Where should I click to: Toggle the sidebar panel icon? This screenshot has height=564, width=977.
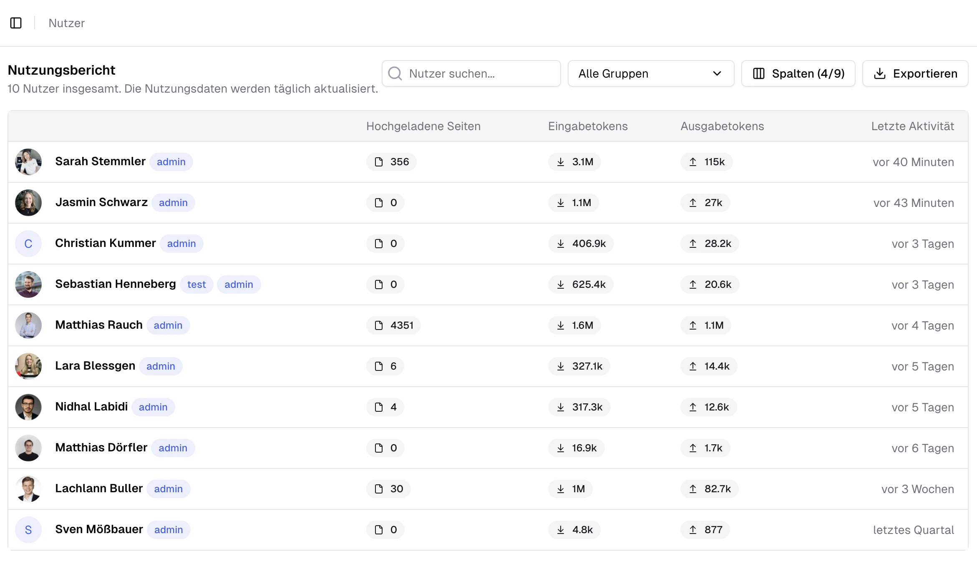16,23
